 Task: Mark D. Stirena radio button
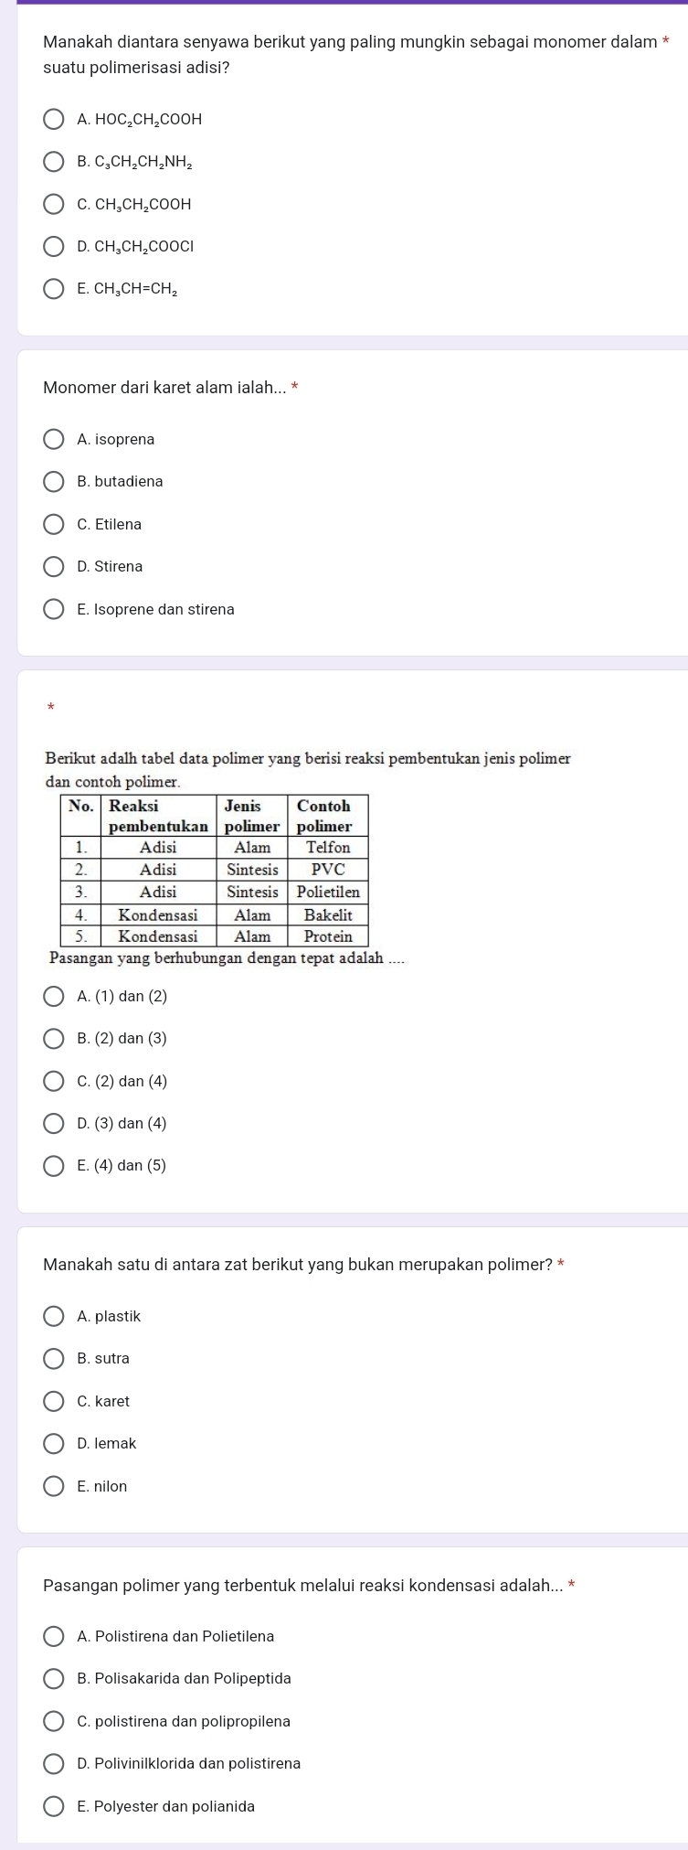click(x=55, y=567)
